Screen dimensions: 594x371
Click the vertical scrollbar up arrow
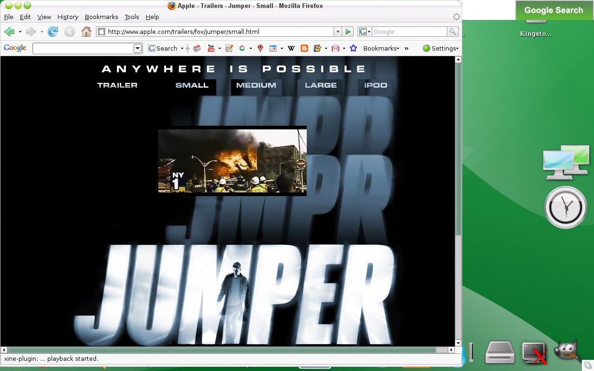458,60
